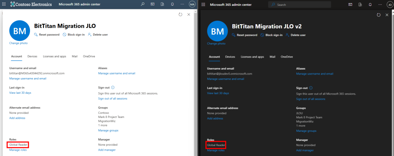The image size is (394, 156).
Task: Reset password for BitTitan Migration JLO v2
Action: click(244, 35)
